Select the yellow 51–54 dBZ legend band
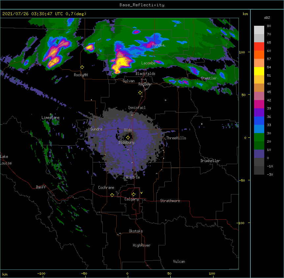This screenshot has height=278, width=284. click(259, 71)
